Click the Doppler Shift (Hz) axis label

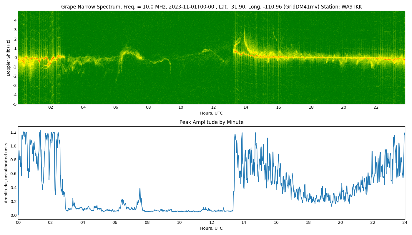point(9,58)
